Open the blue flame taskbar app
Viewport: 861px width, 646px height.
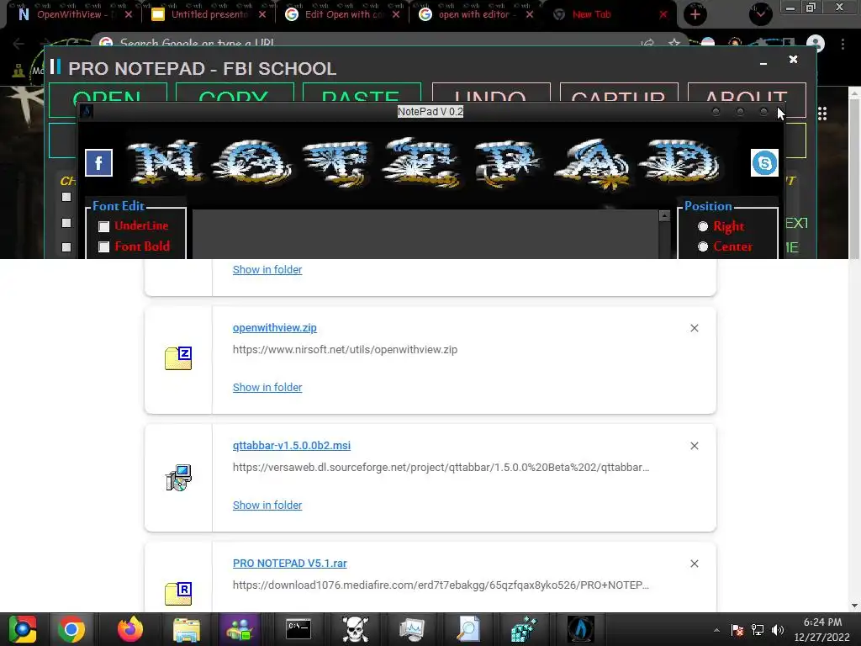pyautogui.click(x=580, y=629)
